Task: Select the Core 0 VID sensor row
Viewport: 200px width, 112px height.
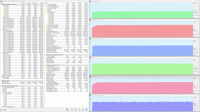Action: pos(22,7)
